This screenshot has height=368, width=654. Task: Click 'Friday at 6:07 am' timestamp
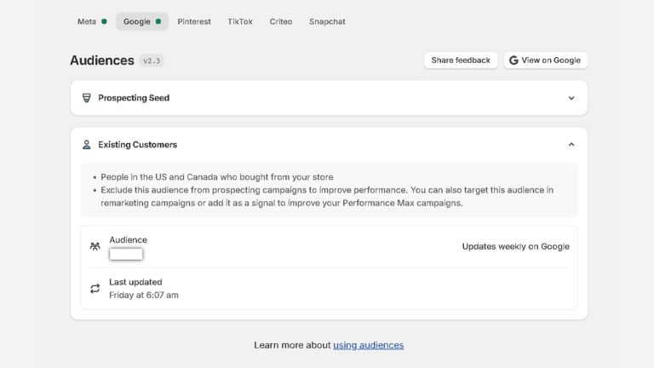[x=143, y=295]
